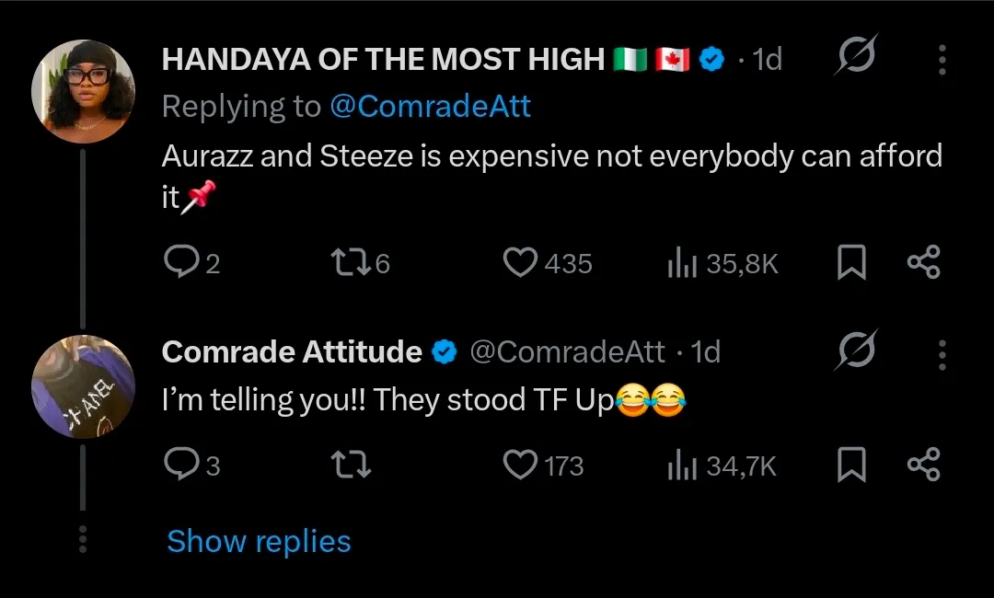Open Comrade Attitude's profile avatar
Viewport: 994px width, 598px height.
(x=83, y=385)
